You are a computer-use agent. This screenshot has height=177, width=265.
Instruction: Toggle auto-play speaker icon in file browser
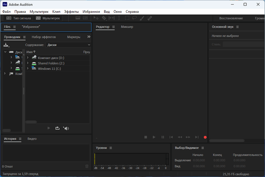tap(66, 128)
